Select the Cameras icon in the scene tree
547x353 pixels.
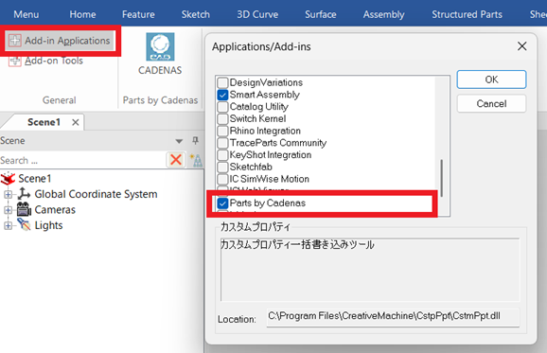24,209
